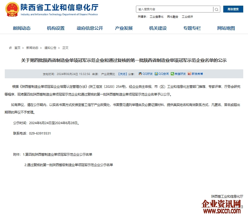The width and height of the screenshot is (248, 214).
Task: Click the site title 陕西省工业和信息化厅
Action: [x=60, y=7]
